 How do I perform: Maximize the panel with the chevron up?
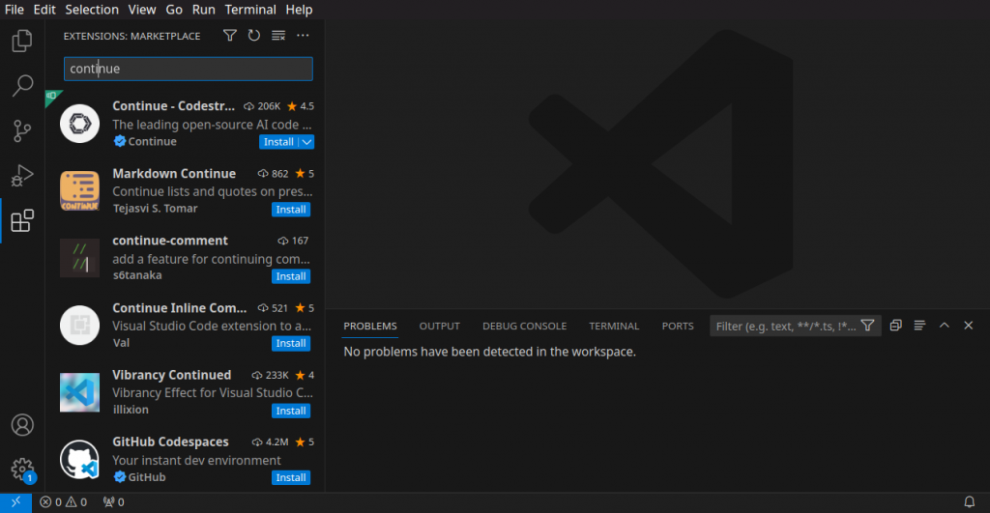(945, 326)
